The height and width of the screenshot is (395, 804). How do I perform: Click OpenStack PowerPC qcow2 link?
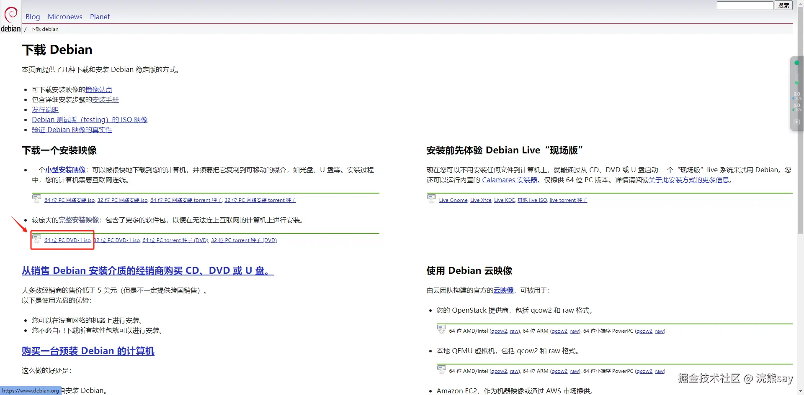click(644, 331)
